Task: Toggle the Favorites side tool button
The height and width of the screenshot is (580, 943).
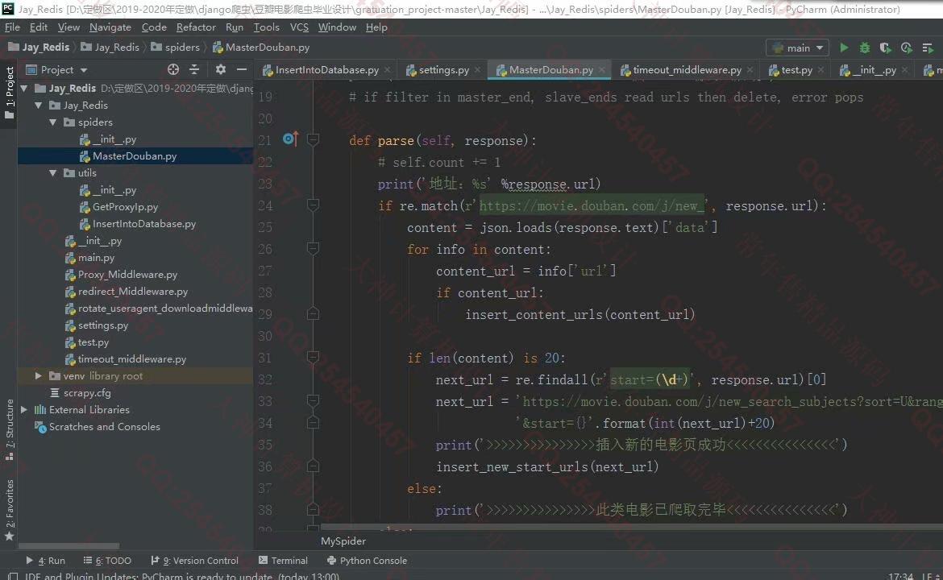Action: click(x=9, y=510)
